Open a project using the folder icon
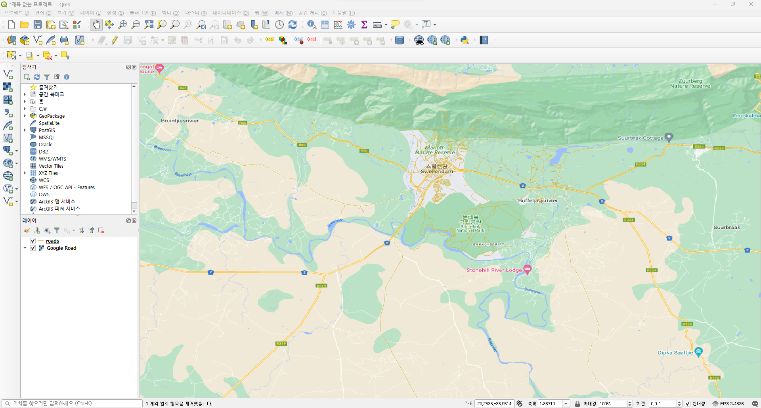 point(25,25)
